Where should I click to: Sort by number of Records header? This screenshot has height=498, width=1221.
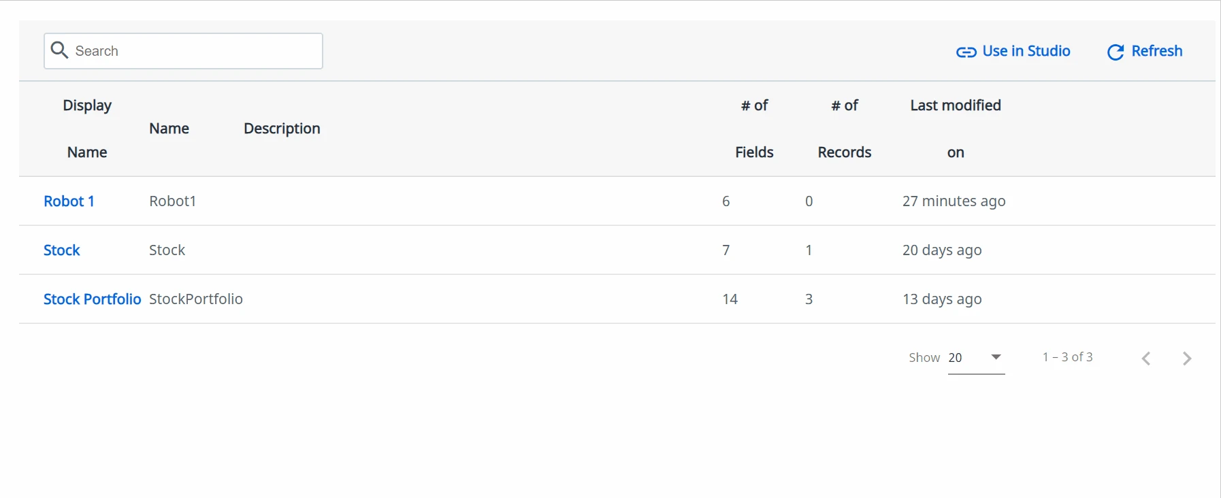(845, 129)
